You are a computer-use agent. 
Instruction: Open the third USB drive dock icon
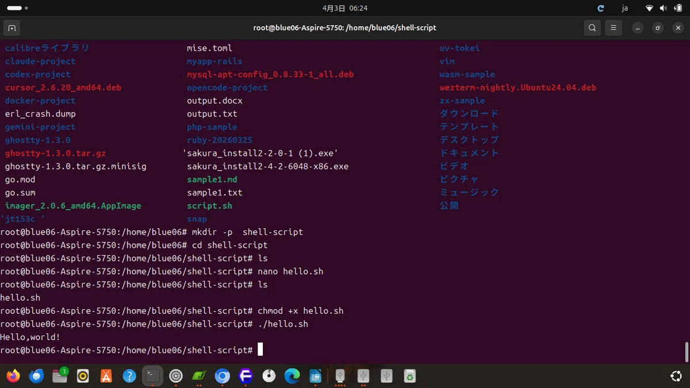[386, 376]
